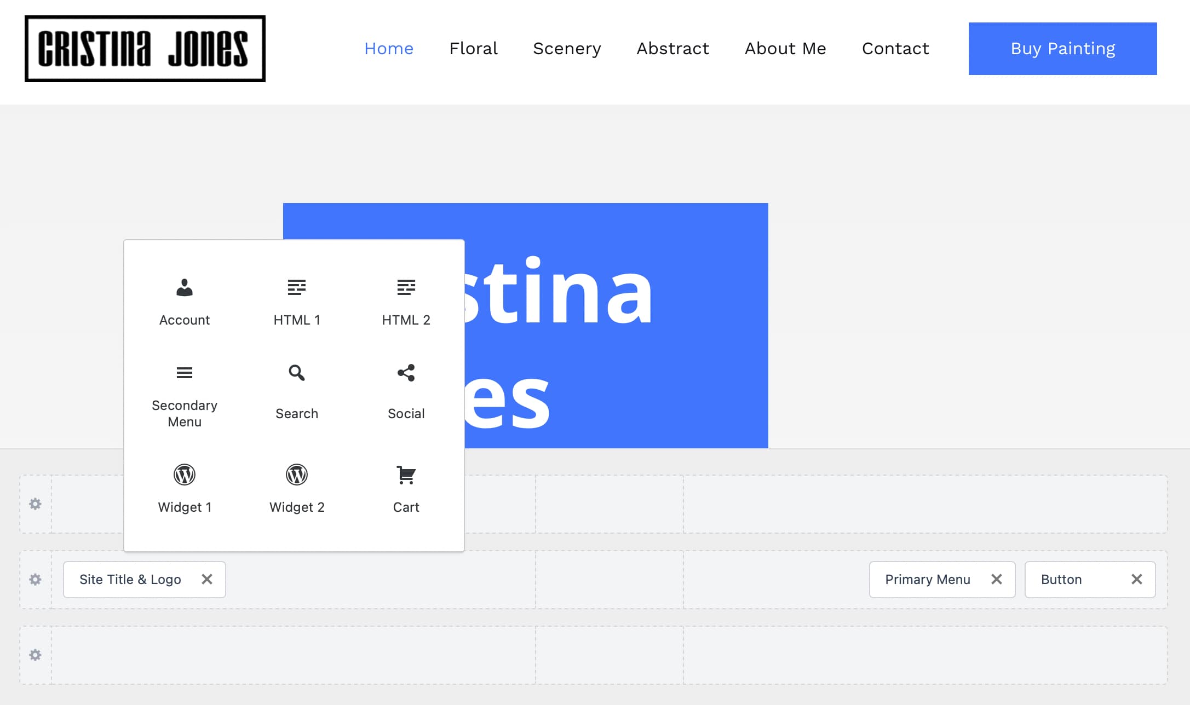Select the HTML 1 element

[x=296, y=302]
